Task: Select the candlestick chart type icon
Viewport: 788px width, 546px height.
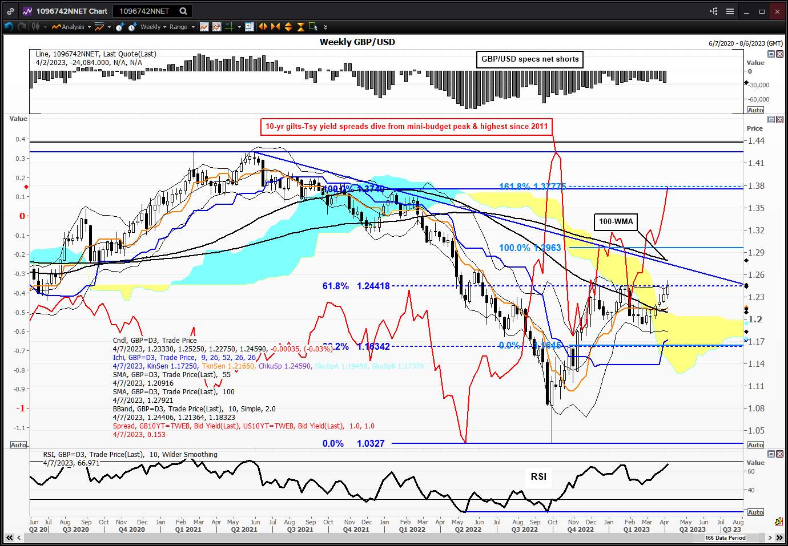Action: [35, 26]
